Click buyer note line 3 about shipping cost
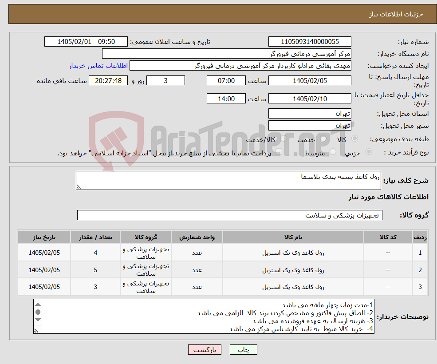The width and height of the screenshot is (437, 364). coord(312,321)
